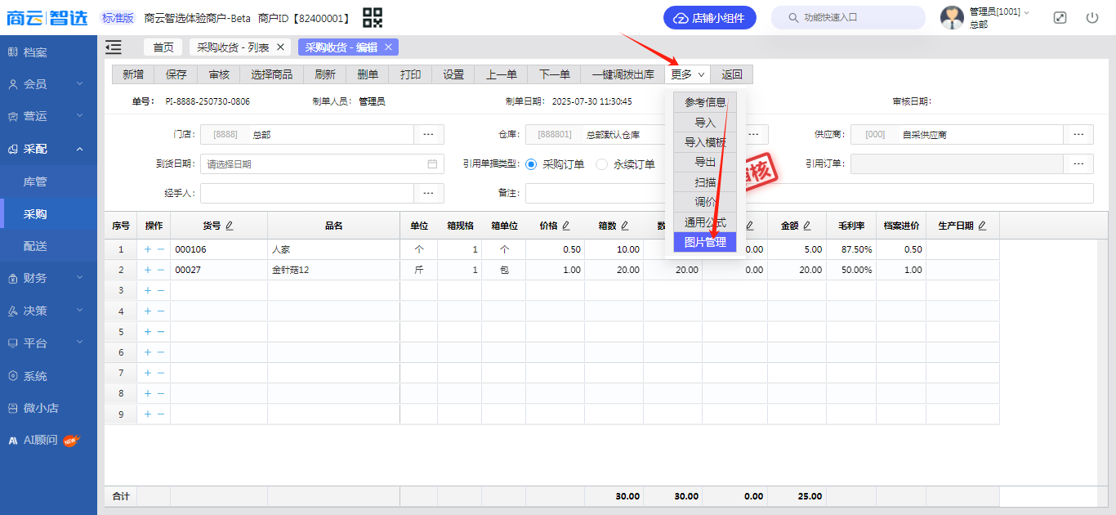
Task: Open 库管 submenu item in sidebar
Action: [x=48, y=181]
